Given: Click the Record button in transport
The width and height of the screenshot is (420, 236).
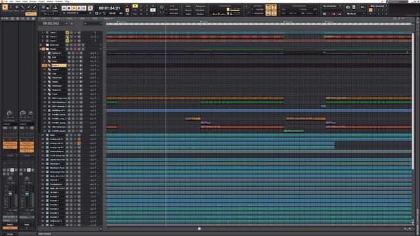Looking at the screenshot, I should [x=91, y=9].
